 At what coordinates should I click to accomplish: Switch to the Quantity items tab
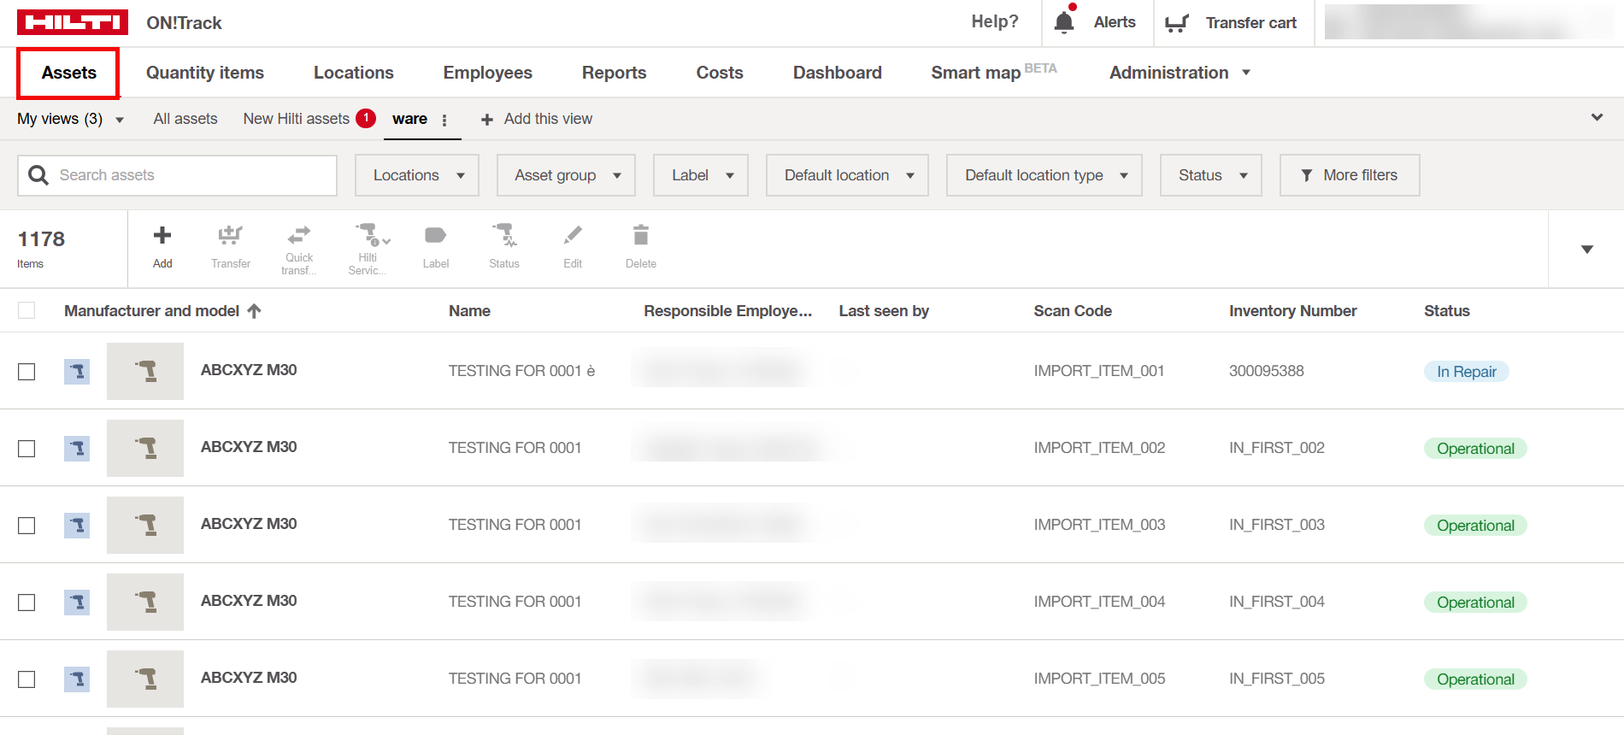(x=205, y=73)
